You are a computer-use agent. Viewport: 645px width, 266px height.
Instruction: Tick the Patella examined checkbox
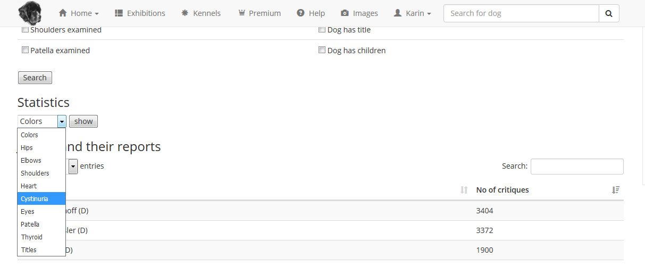click(x=25, y=50)
